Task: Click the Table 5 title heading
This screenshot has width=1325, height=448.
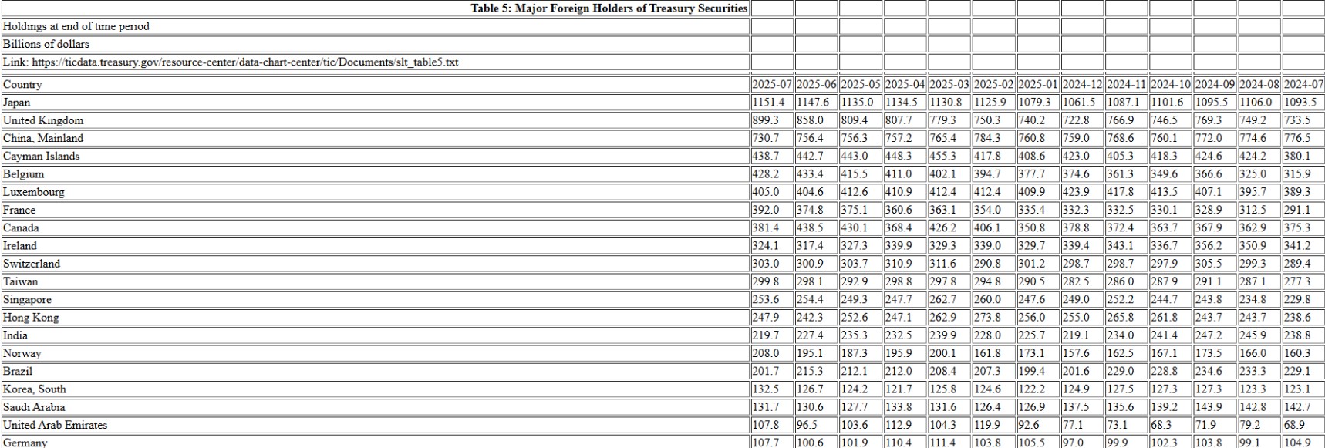Action: point(609,8)
